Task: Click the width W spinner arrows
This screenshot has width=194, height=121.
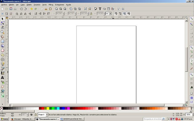Action: click(88, 14)
